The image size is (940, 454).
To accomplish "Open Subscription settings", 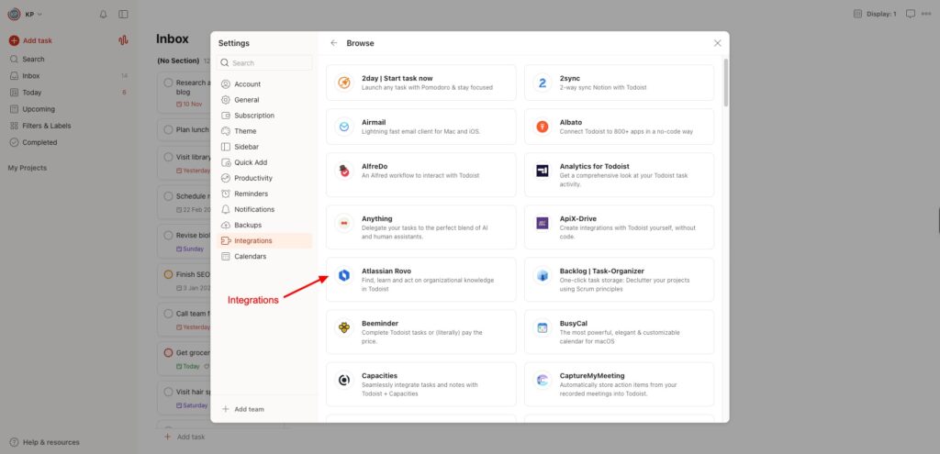I will 264,116.
